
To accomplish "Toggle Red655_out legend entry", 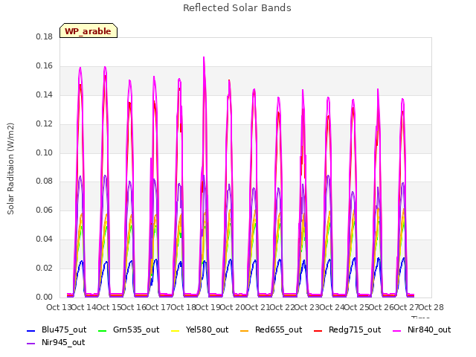I will pos(271,330).
